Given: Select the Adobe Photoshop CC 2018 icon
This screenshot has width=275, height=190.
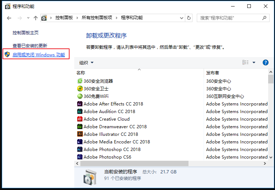Looking at the screenshot, I should [80, 150].
